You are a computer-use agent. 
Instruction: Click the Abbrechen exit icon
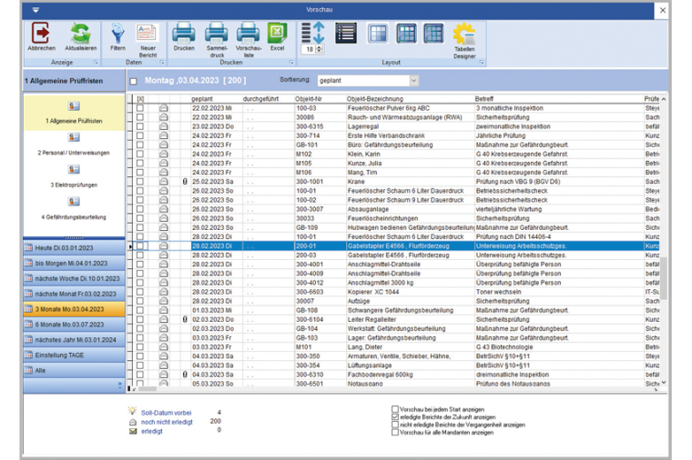point(41,33)
